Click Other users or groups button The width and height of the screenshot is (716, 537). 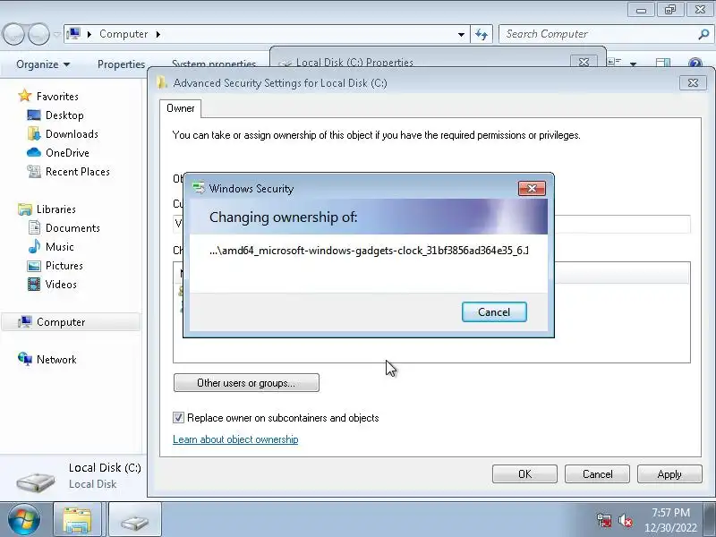246,383
